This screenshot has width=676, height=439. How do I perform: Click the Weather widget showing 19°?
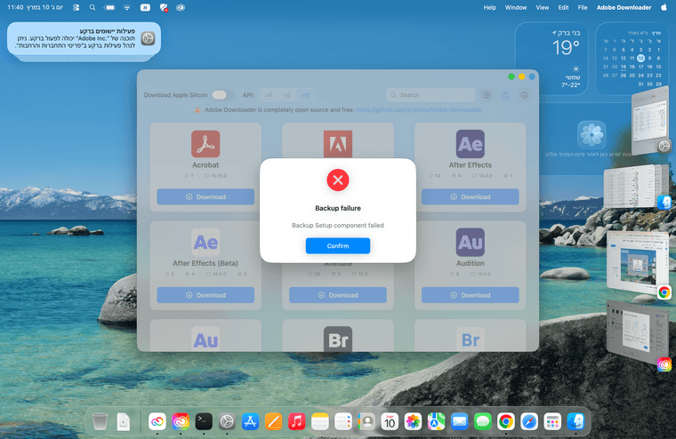click(x=564, y=58)
